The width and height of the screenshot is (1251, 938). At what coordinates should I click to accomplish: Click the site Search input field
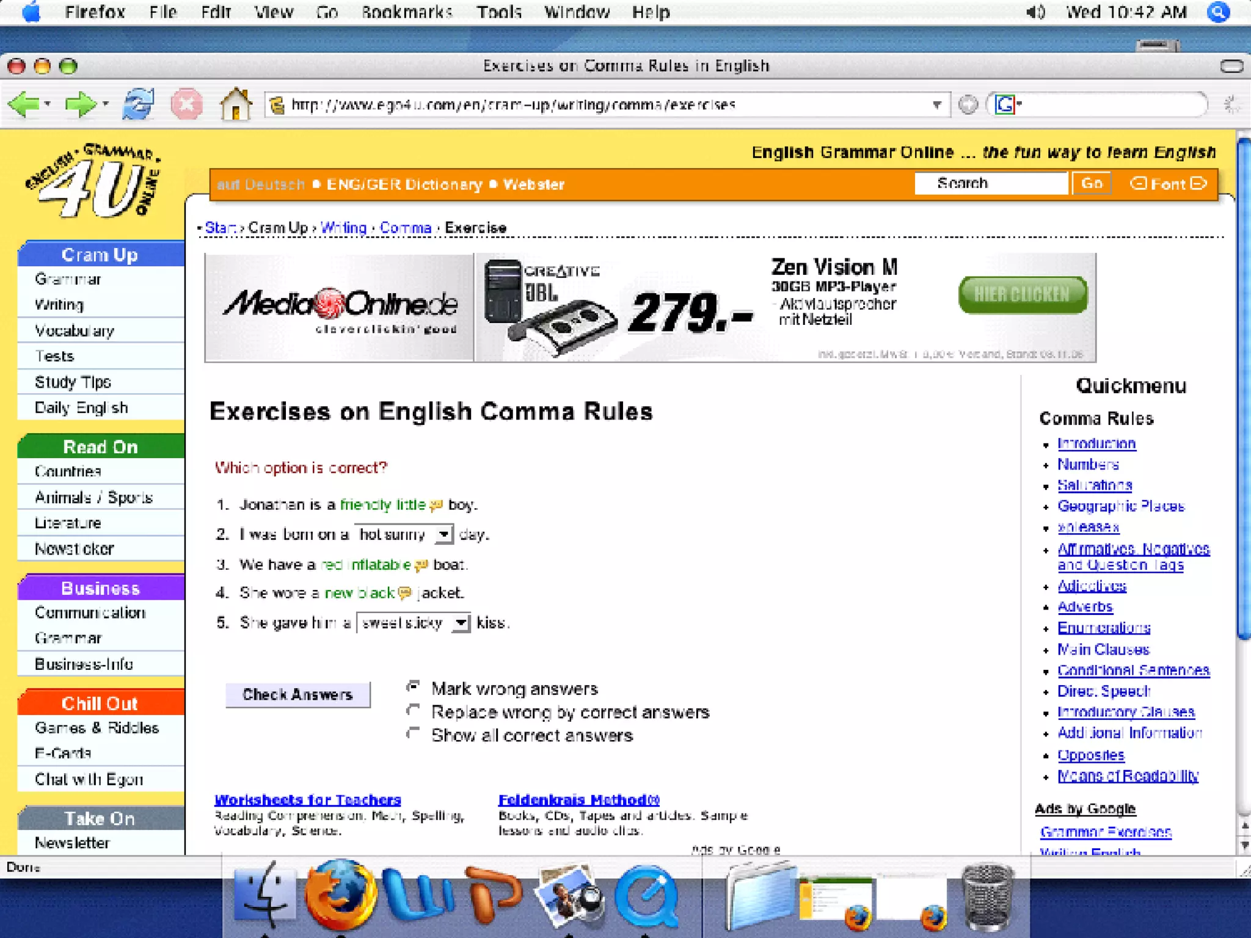(990, 183)
